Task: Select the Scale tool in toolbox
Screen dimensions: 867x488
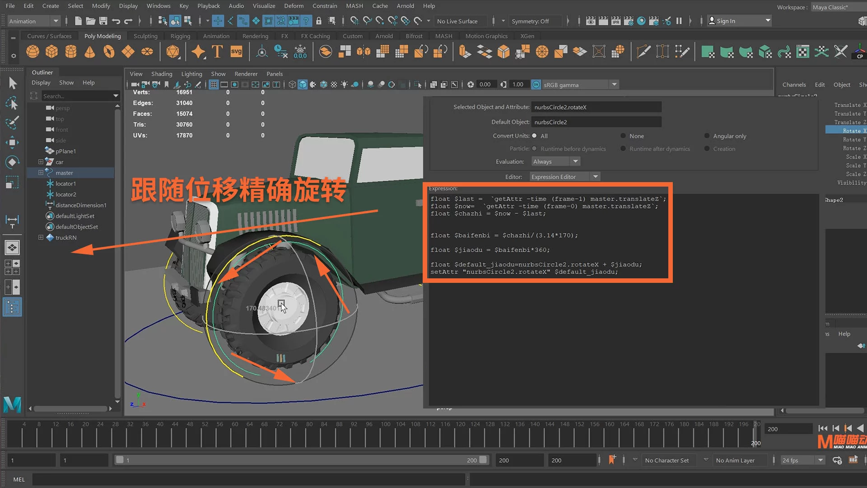Action: 12,182
